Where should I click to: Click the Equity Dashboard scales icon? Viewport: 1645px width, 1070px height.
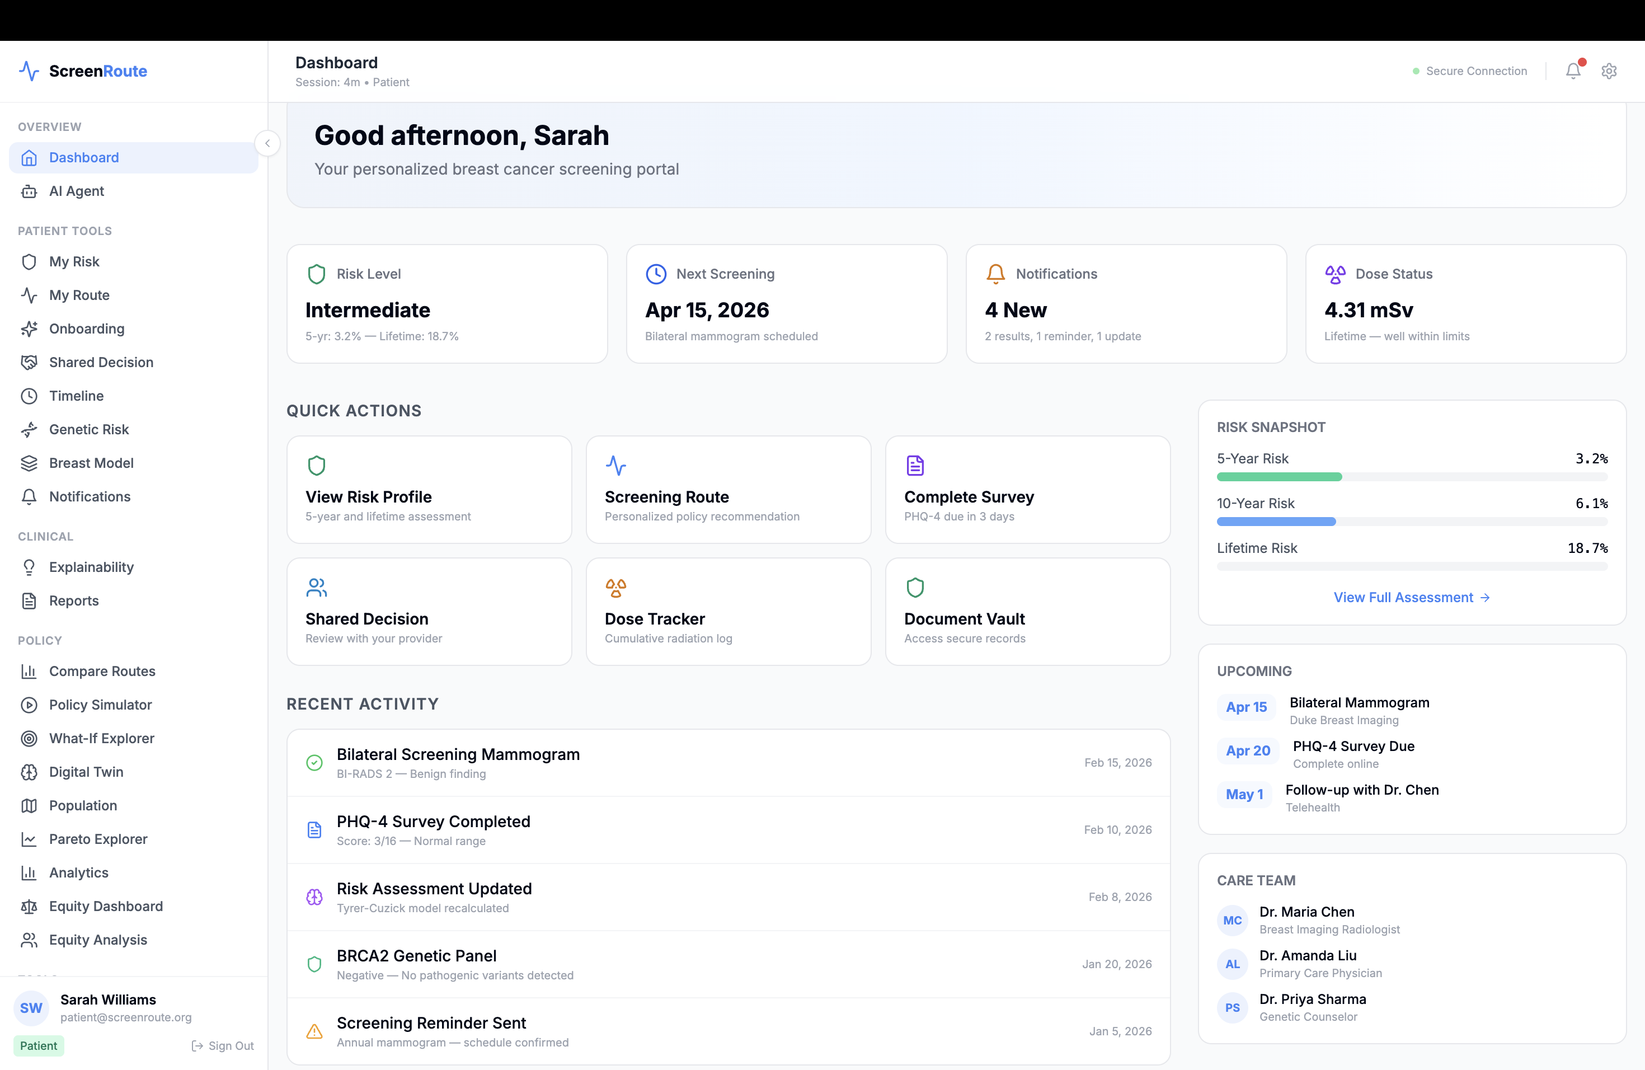coord(29,906)
